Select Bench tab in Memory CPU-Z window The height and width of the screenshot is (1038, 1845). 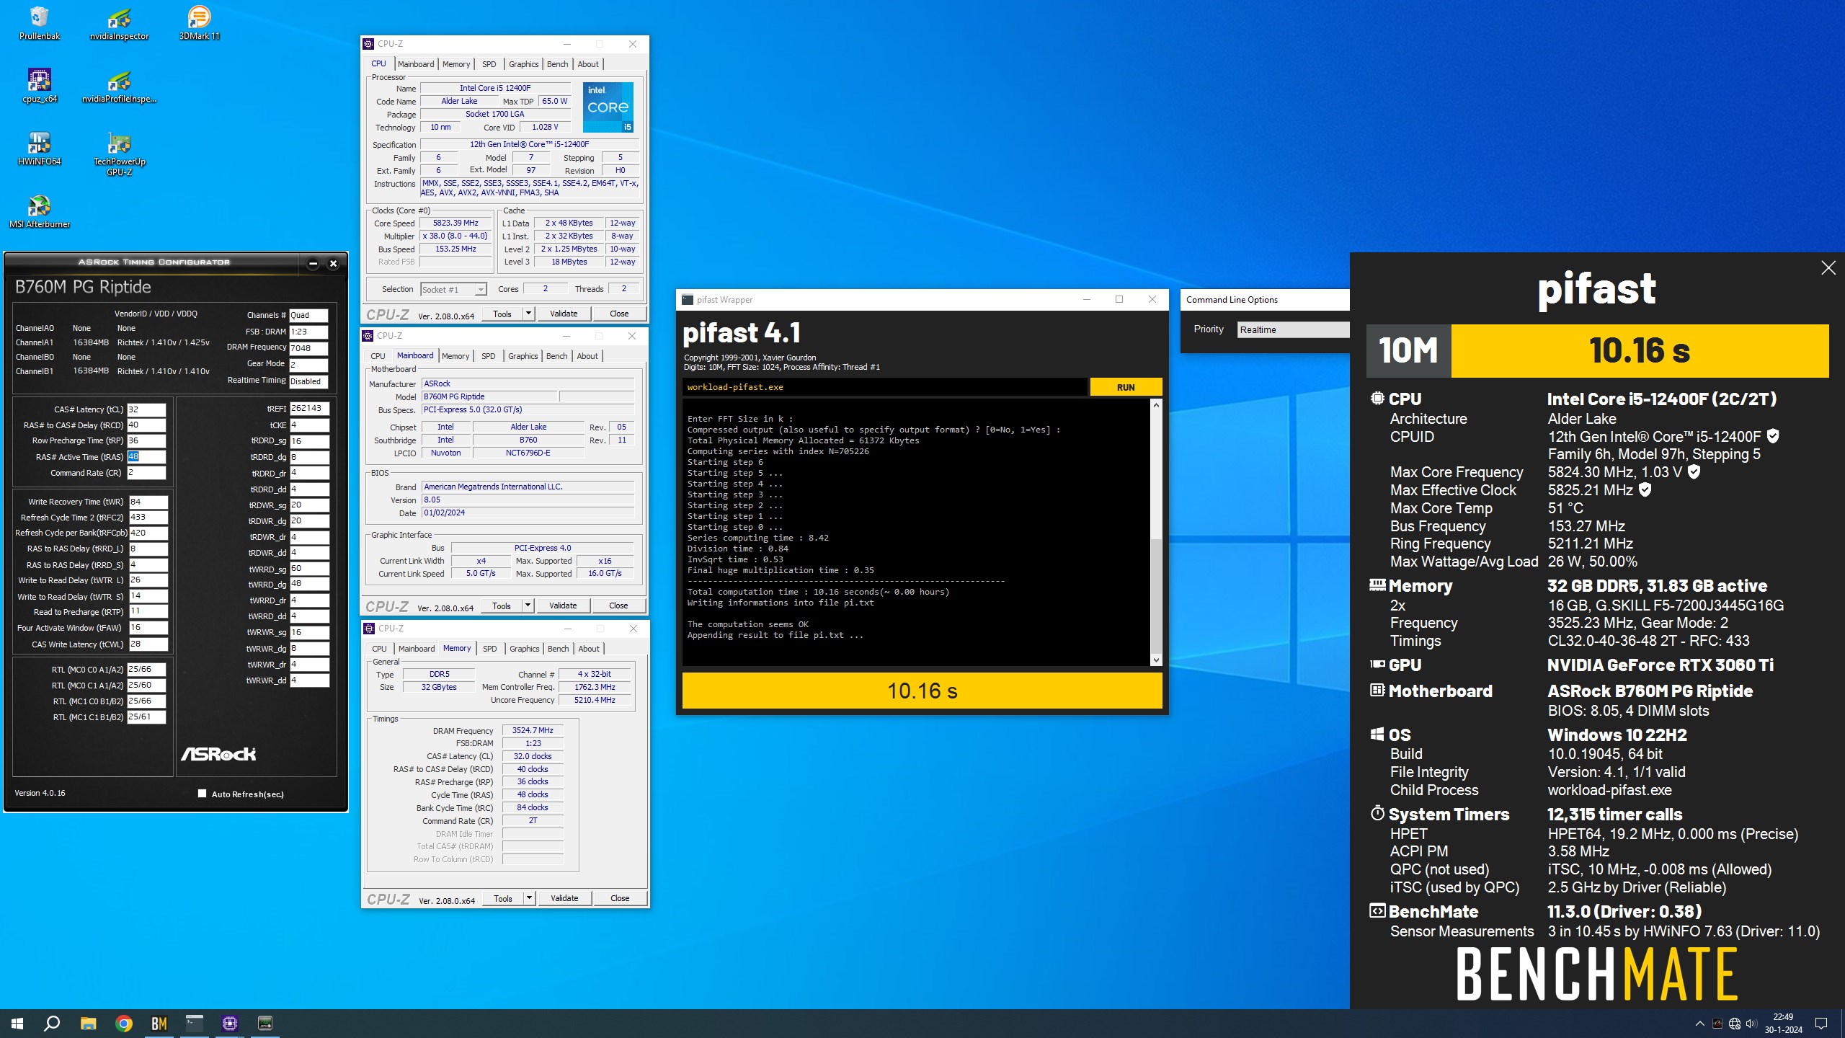558,649
